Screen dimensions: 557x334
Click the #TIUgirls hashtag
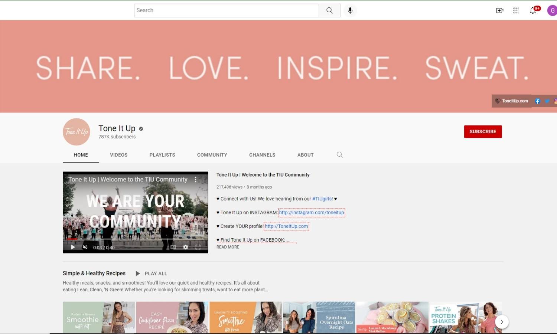coord(323,199)
